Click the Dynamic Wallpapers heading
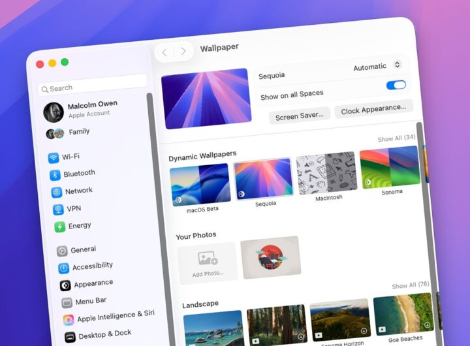470x346 pixels. (202, 155)
